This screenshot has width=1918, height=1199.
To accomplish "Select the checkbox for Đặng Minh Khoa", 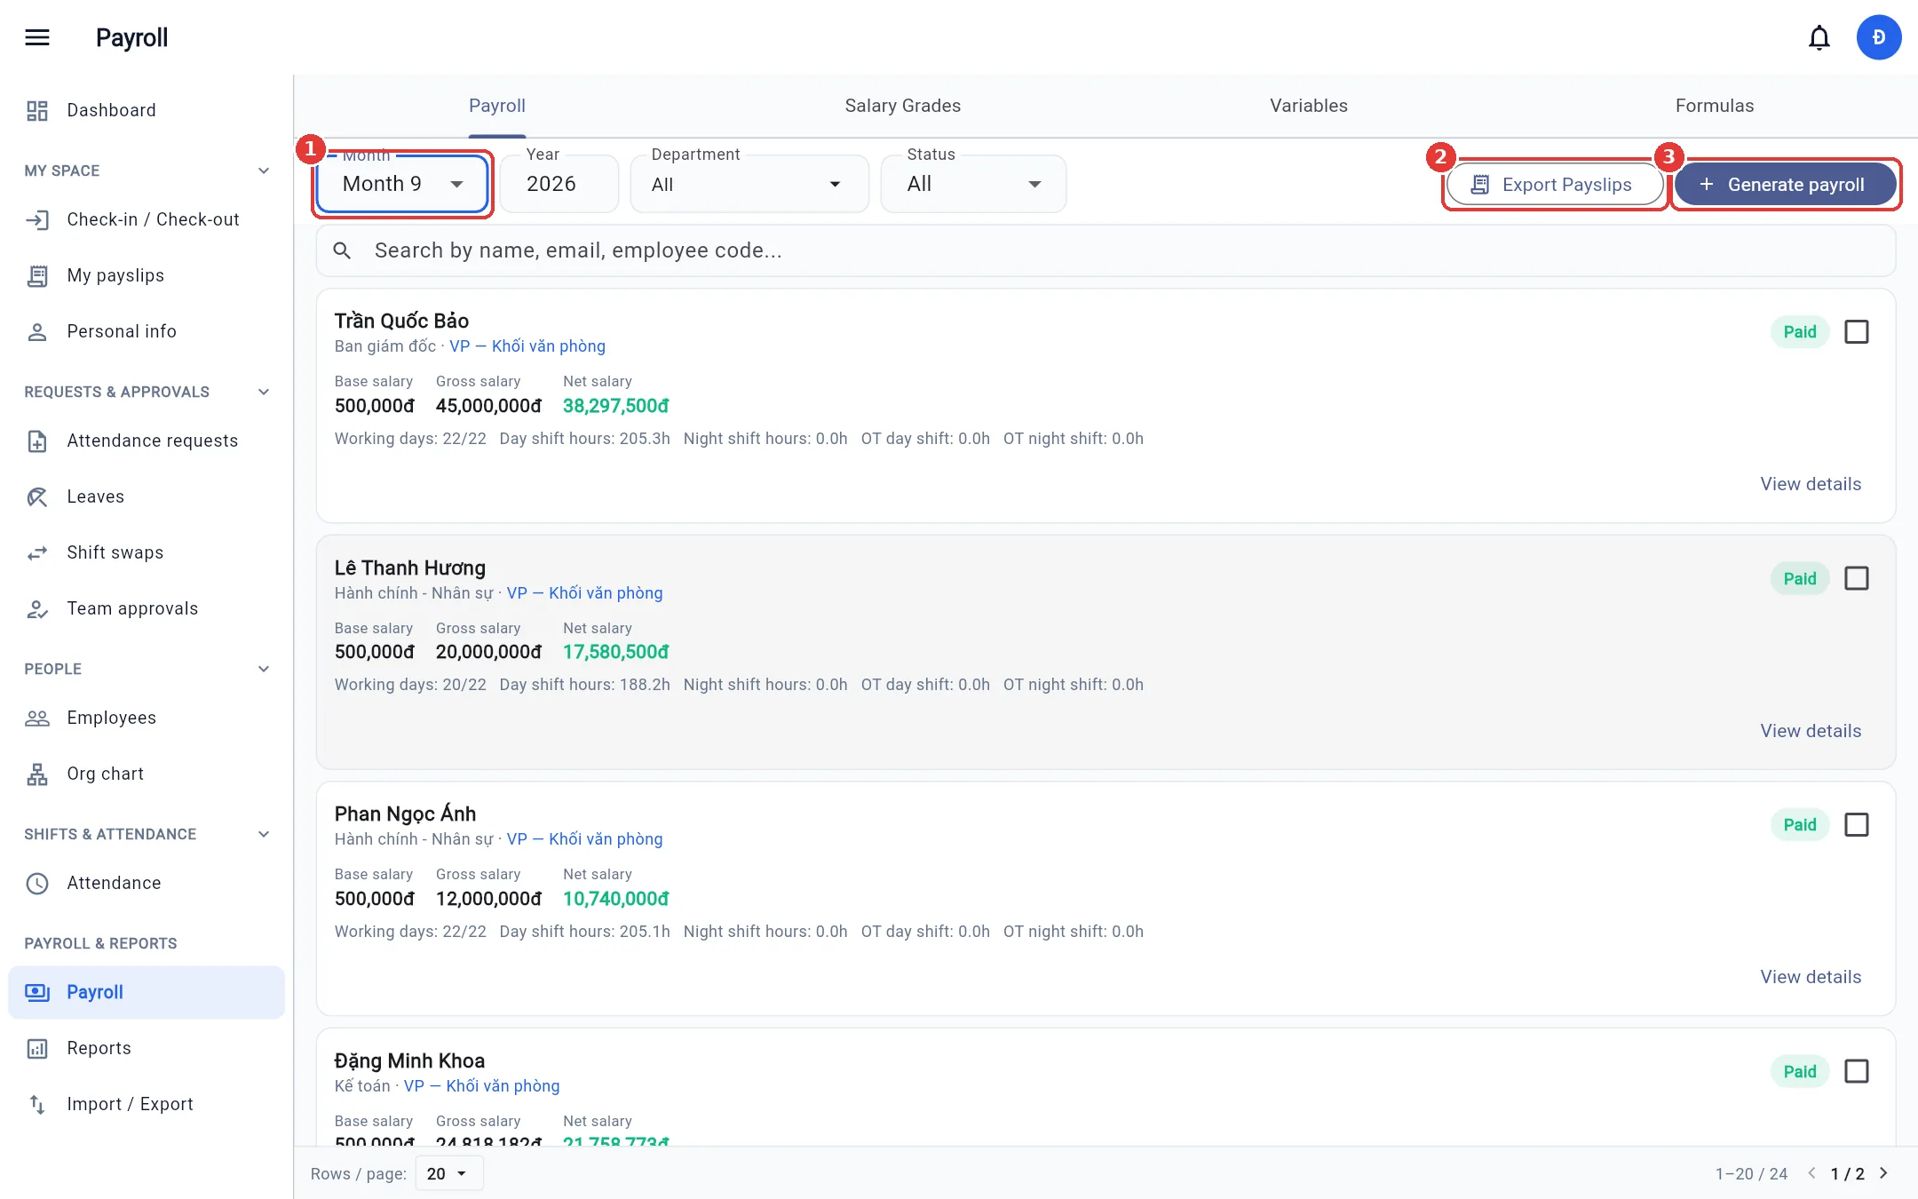I will [1856, 1071].
